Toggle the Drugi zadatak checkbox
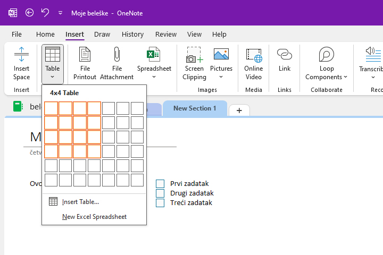Screen dimensions: 383x255 pyautogui.click(x=160, y=193)
